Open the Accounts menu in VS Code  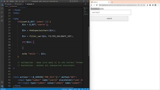2,82
